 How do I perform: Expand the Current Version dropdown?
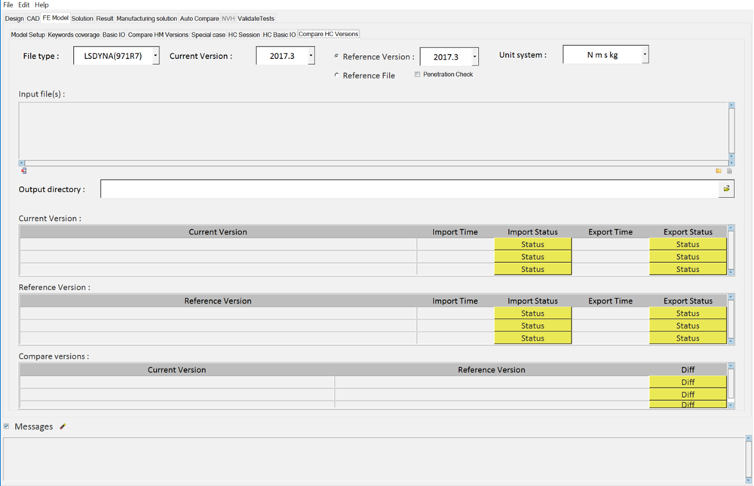(311, 56)
